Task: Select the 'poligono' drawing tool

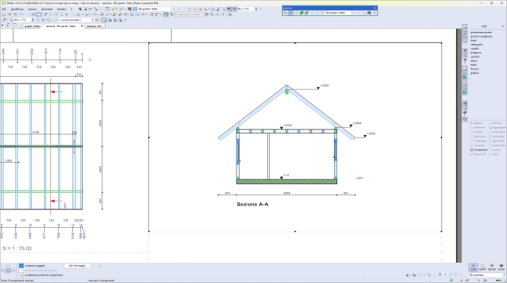Action: (476, 53)
